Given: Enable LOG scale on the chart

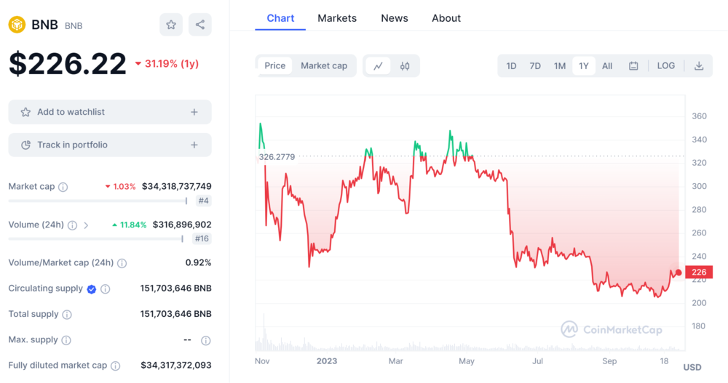Looking at the screenshot, I should click(x=666, y=66).
